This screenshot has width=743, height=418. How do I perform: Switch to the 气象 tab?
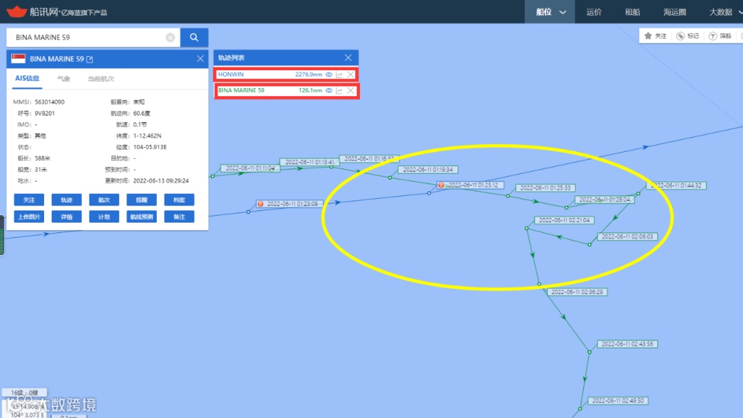coord(63,78)
